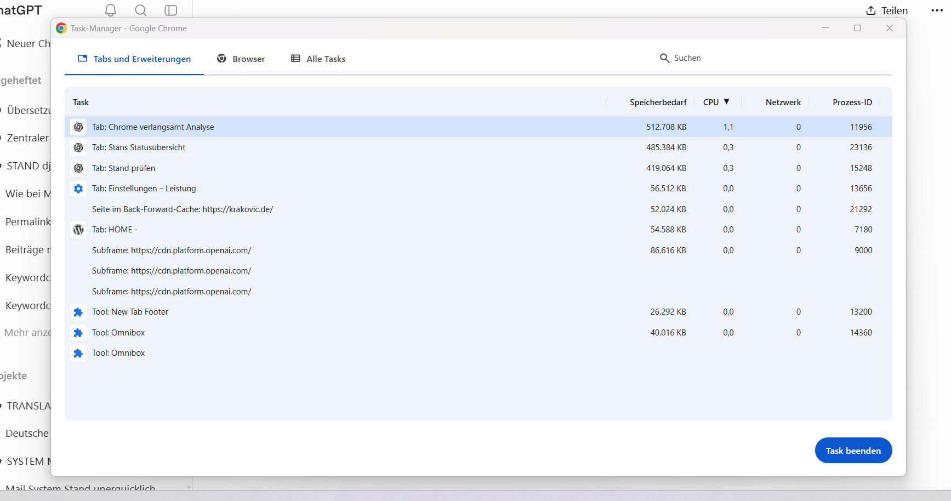
Task: Switch to the Alle Tasks tab
Action: 318,59
